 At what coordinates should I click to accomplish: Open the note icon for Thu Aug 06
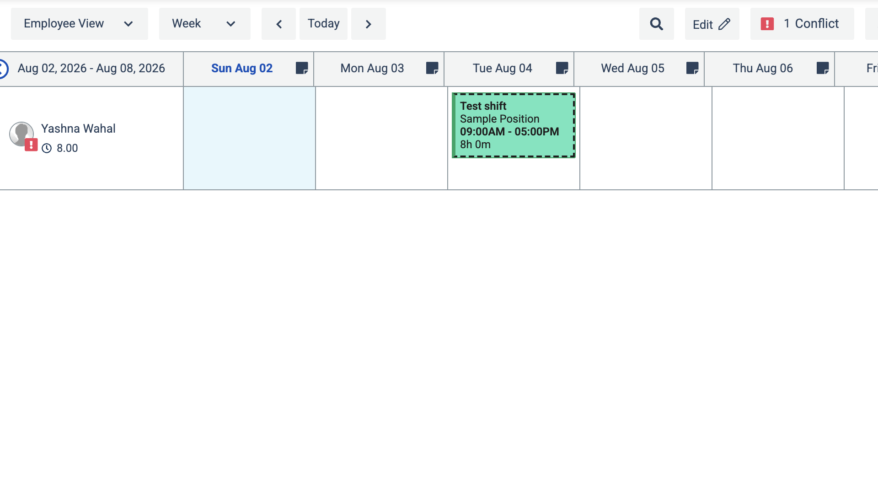pos(823,68)
